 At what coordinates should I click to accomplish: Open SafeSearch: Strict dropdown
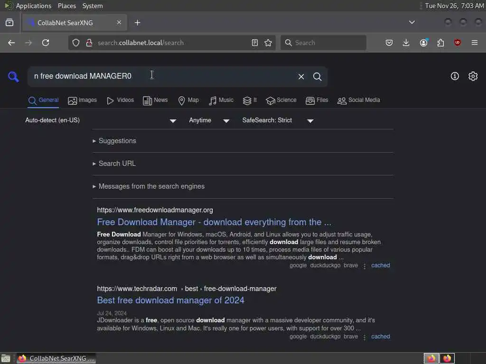pyautogui.click(x=278, y=120)
